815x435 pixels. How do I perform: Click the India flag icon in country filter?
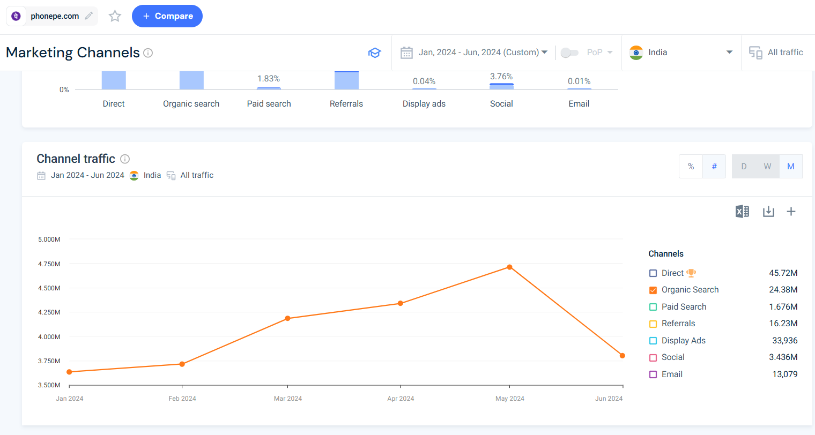click(x=636, y=52)
